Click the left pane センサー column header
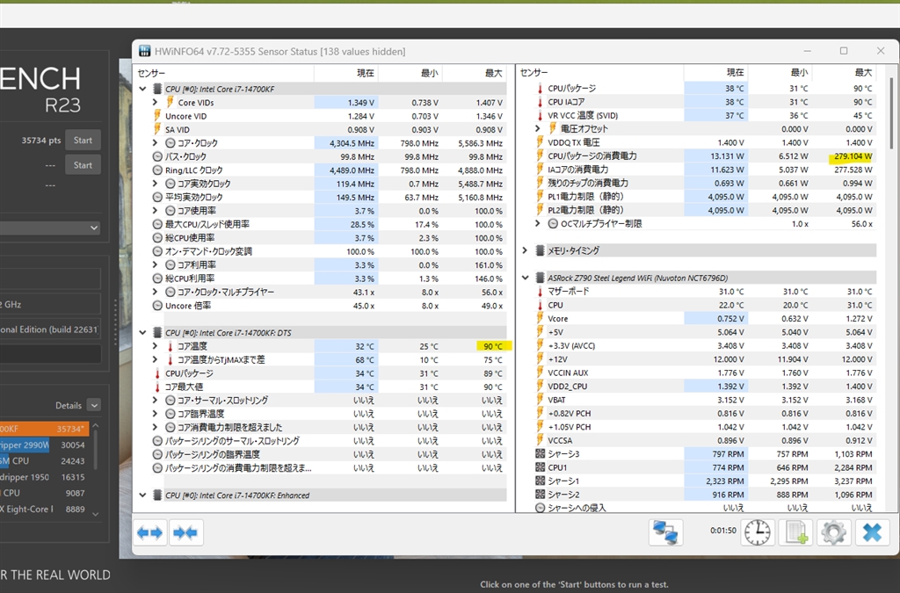Image resolution: width=900 pixels, height=593 pixels. (224, 73)
